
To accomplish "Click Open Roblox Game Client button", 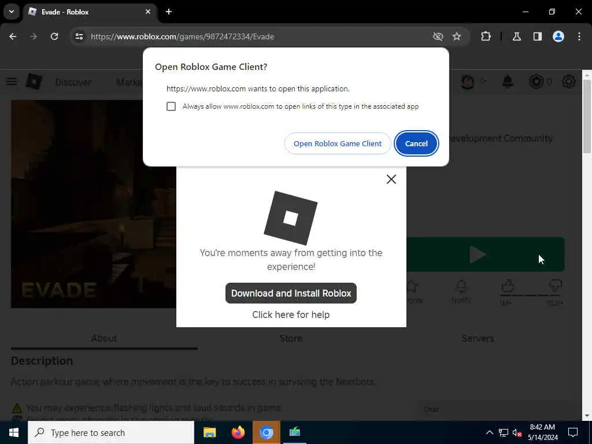I will point(338,143).
